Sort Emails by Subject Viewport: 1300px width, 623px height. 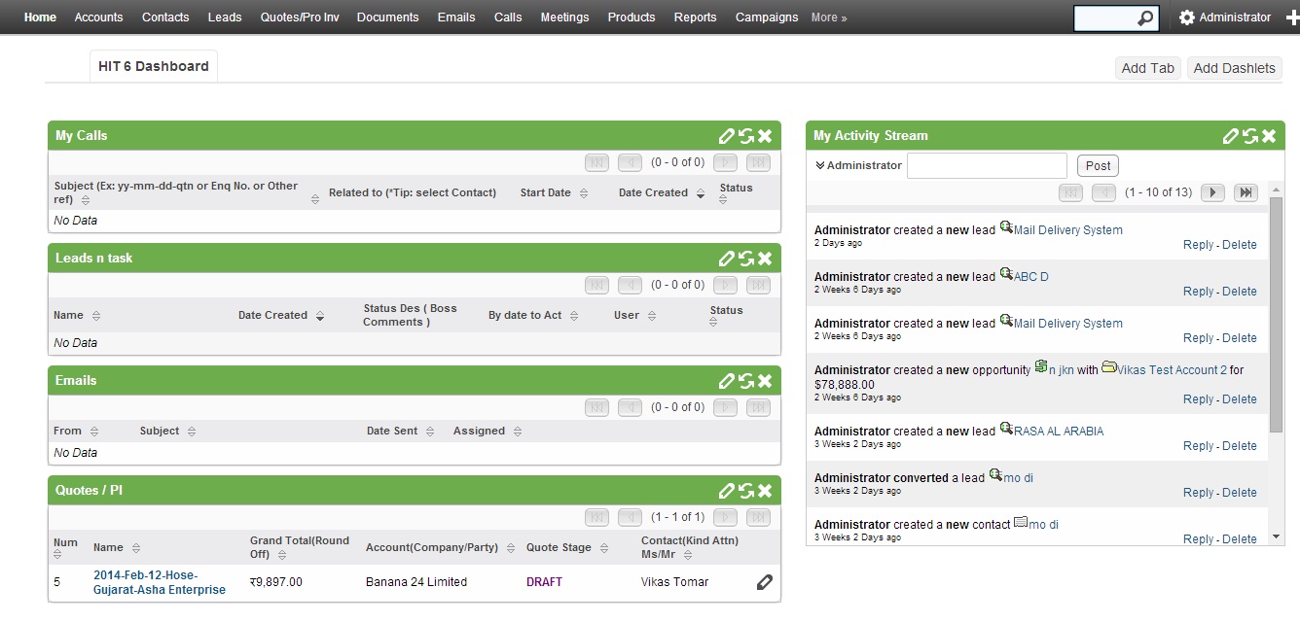pyautogui.click(x=192, y=432)
